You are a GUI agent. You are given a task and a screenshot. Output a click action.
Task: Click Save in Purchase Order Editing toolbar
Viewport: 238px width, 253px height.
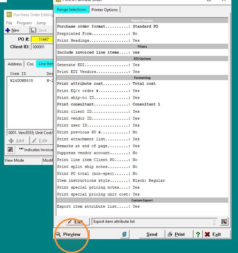[42, 30]
